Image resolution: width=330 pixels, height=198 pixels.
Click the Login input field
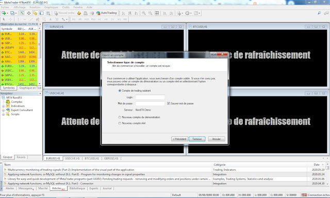(x=150, y=97)
